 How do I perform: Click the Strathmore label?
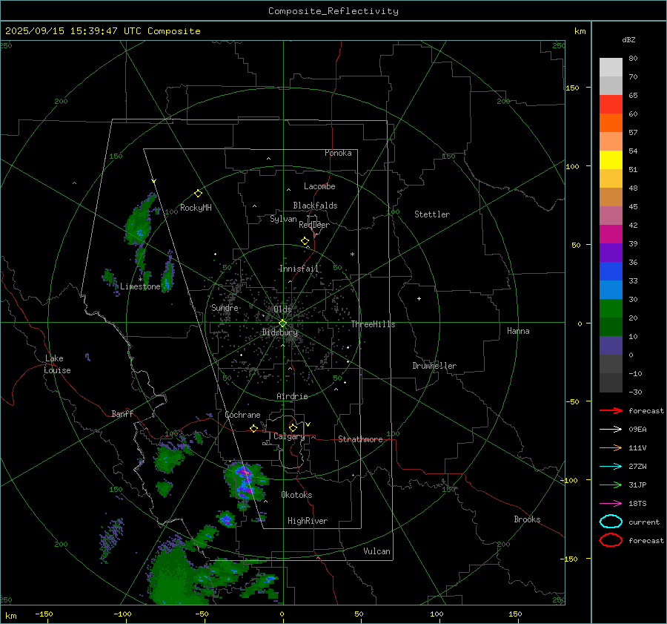pos(360,439)
